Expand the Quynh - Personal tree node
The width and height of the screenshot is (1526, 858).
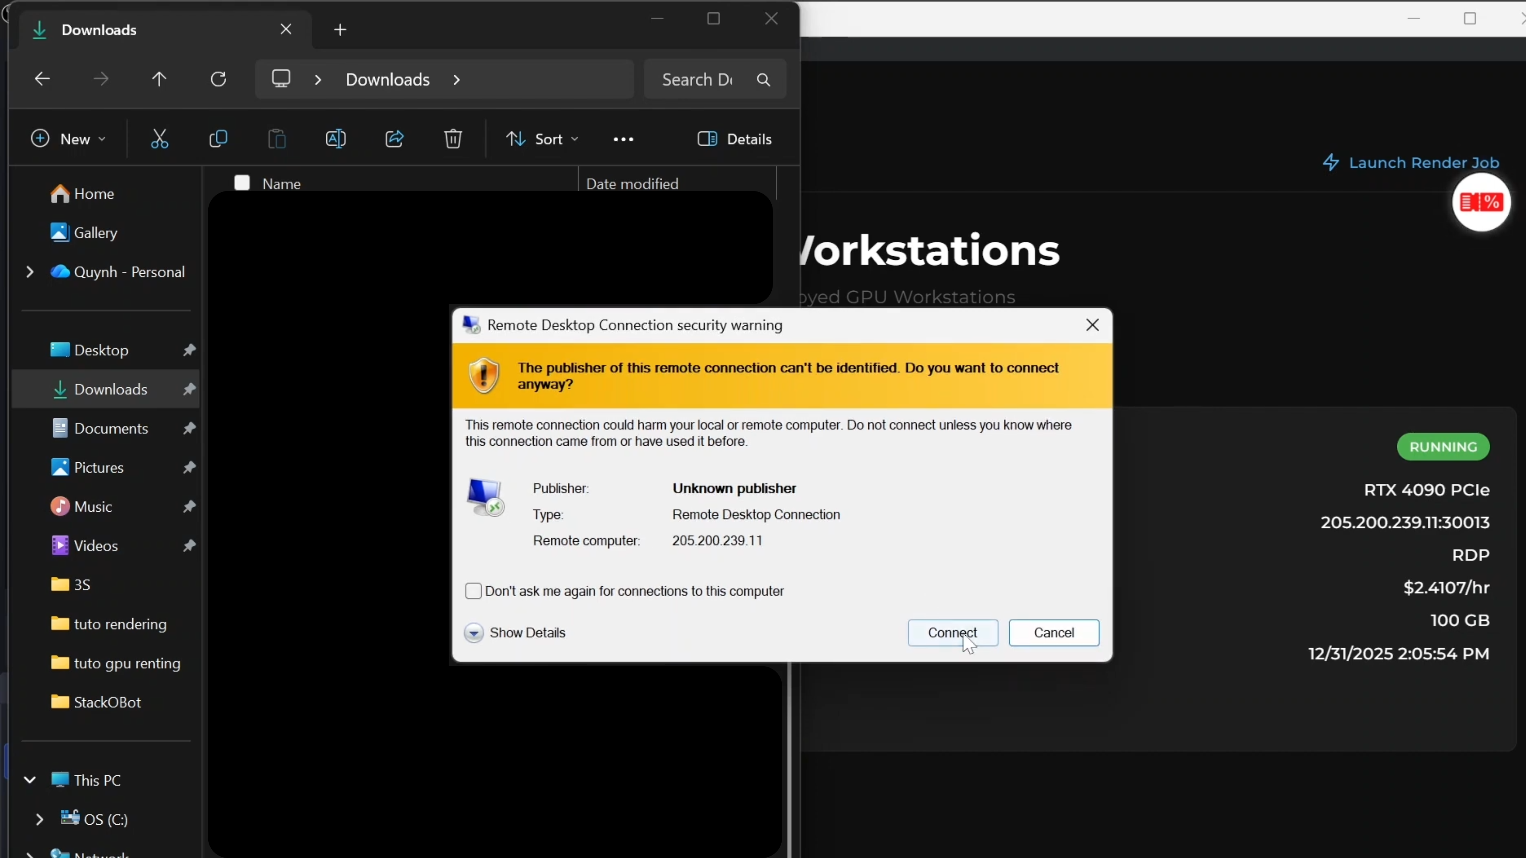[30, 272]
